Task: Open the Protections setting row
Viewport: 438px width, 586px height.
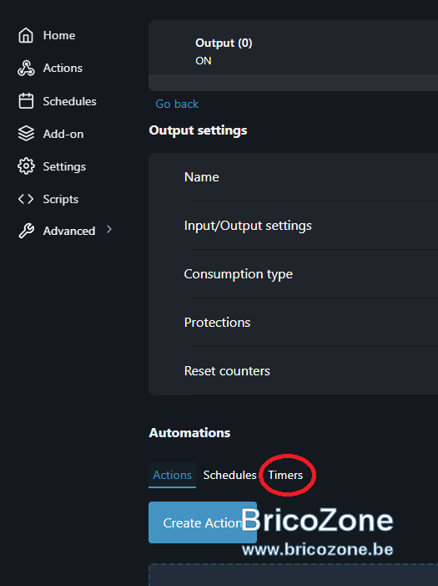Action: coord(293,323)
